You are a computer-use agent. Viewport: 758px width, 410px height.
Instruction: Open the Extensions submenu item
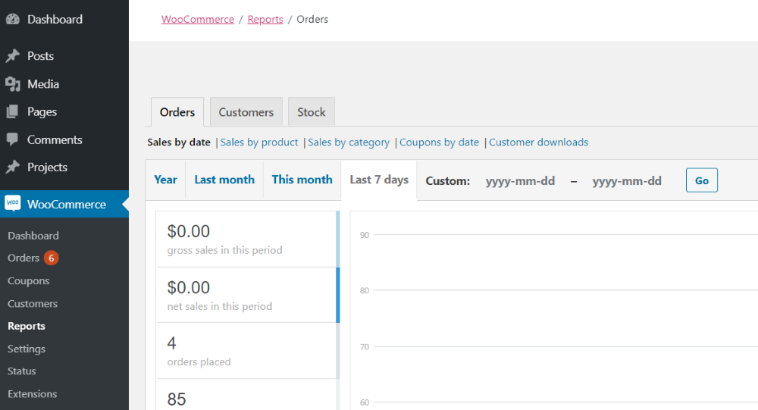pyautogui.click(x=33, y=394)
